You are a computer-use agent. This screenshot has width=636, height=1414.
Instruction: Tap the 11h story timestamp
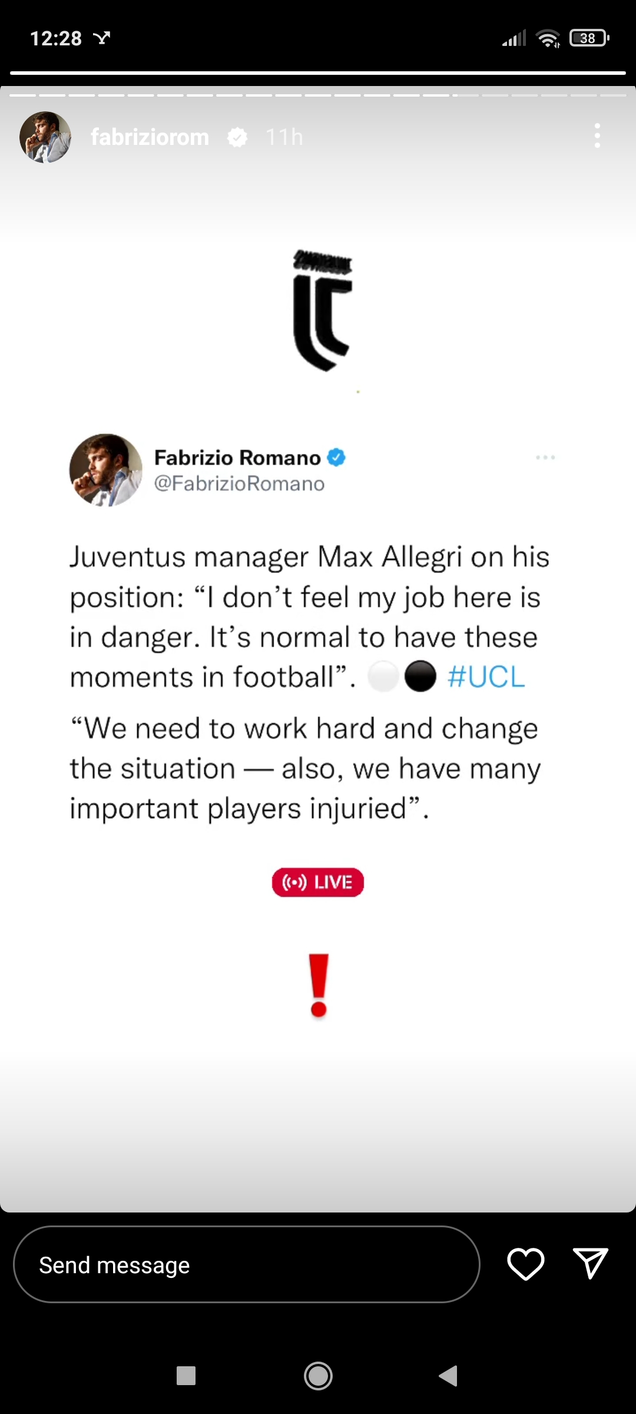click(284, 137)
